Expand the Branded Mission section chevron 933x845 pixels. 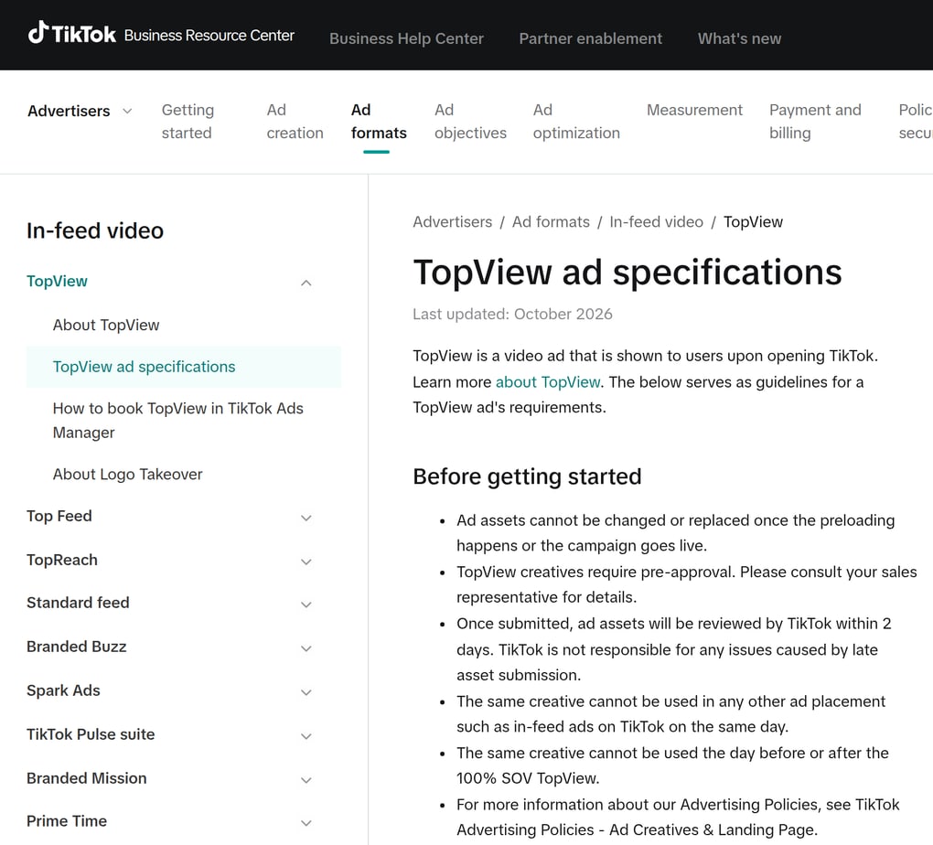pyautogui.click(x=306, y=780)
